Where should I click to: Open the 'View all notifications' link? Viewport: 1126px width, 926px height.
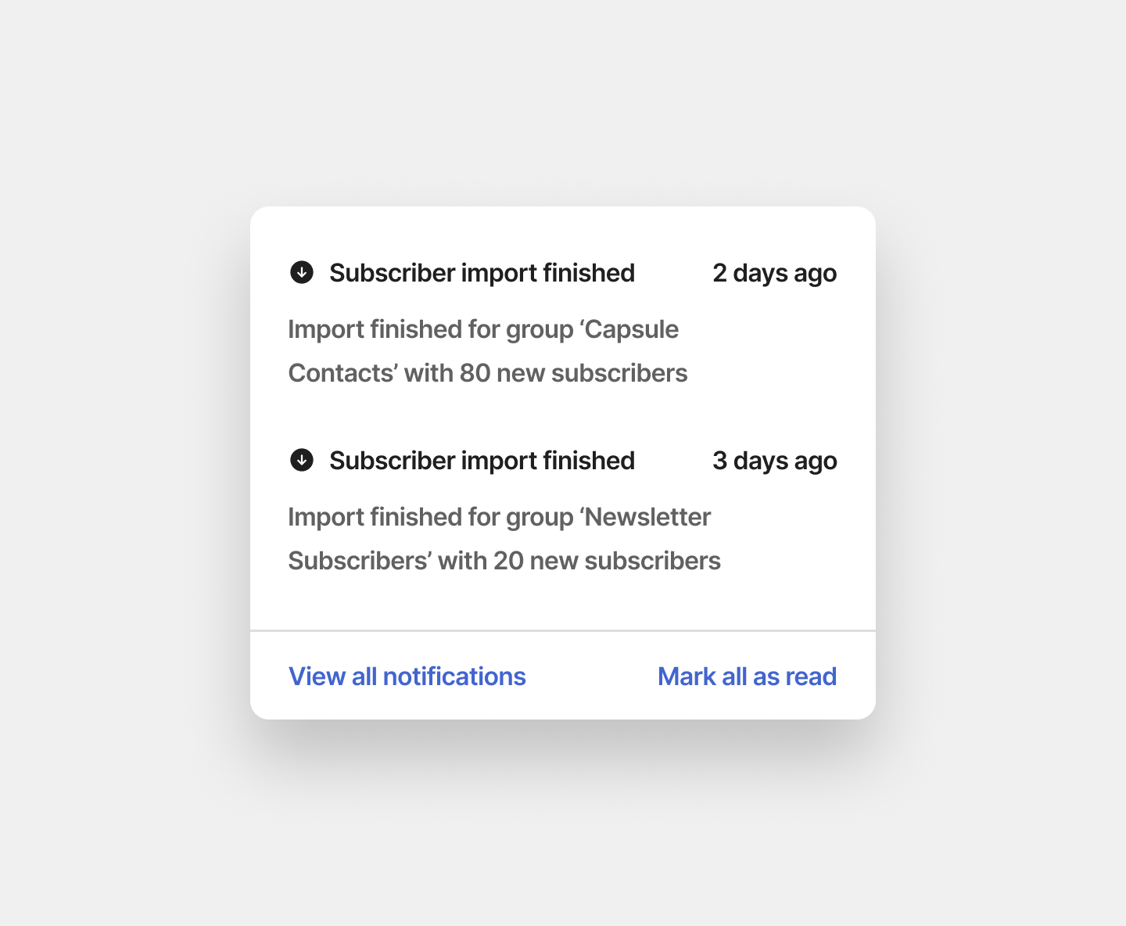[407, 677]
